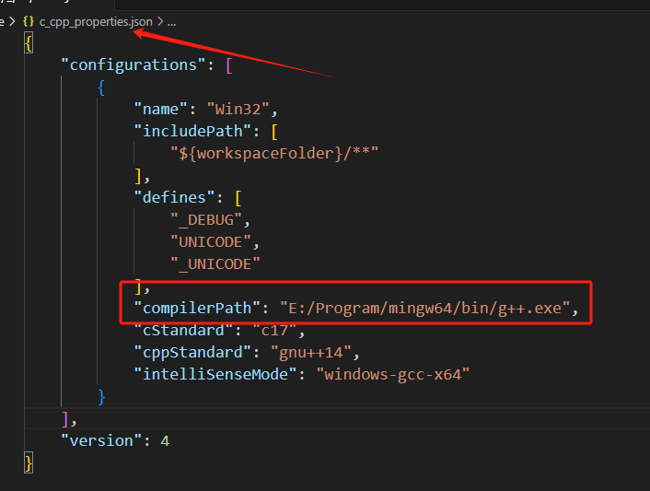Click the breadcrumb chevron before the JSON icon

click(x=11, y=19)
